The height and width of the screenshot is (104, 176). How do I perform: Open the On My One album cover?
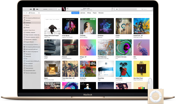(88, 69)
